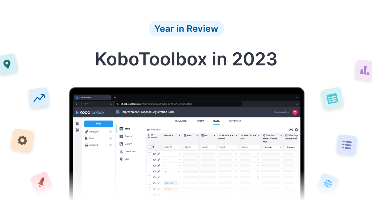Open Downloads from the data sidebar
The image size is (372, 201).
[x=130, y=152]
